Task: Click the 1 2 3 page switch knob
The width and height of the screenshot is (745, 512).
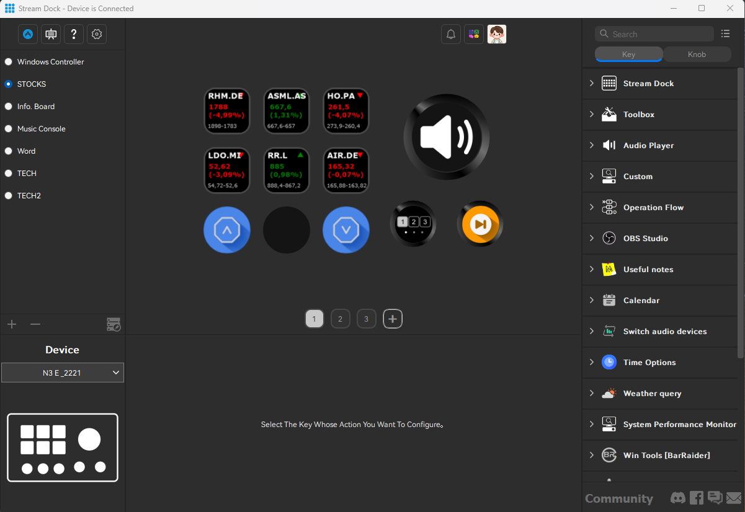Action: click(x=413, y=224)
